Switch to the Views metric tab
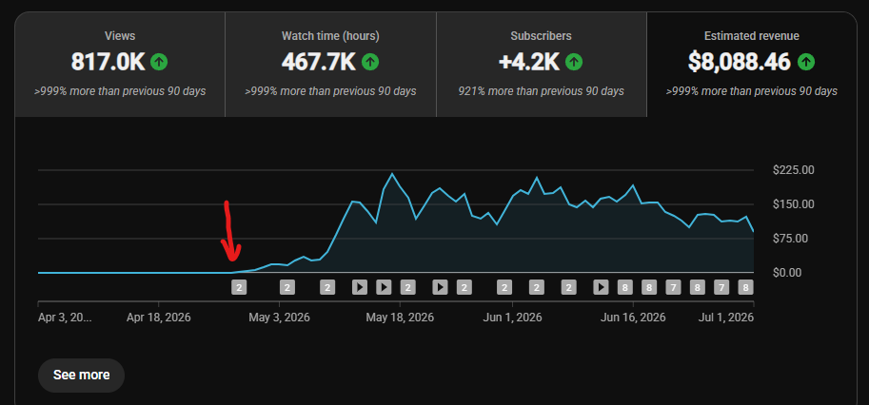This screenshot has width=869, height=405. [120, 65]
